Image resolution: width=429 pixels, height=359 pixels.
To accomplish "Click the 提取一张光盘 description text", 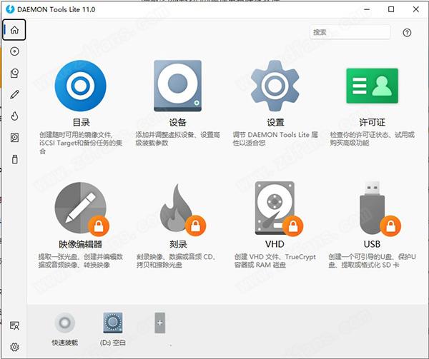I will click(80, 261).
